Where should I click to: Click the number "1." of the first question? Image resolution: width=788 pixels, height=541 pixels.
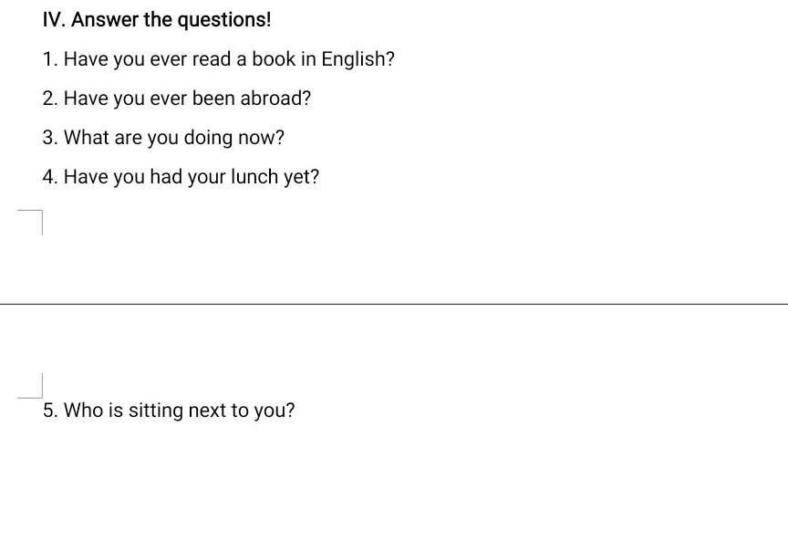(50, 59)
